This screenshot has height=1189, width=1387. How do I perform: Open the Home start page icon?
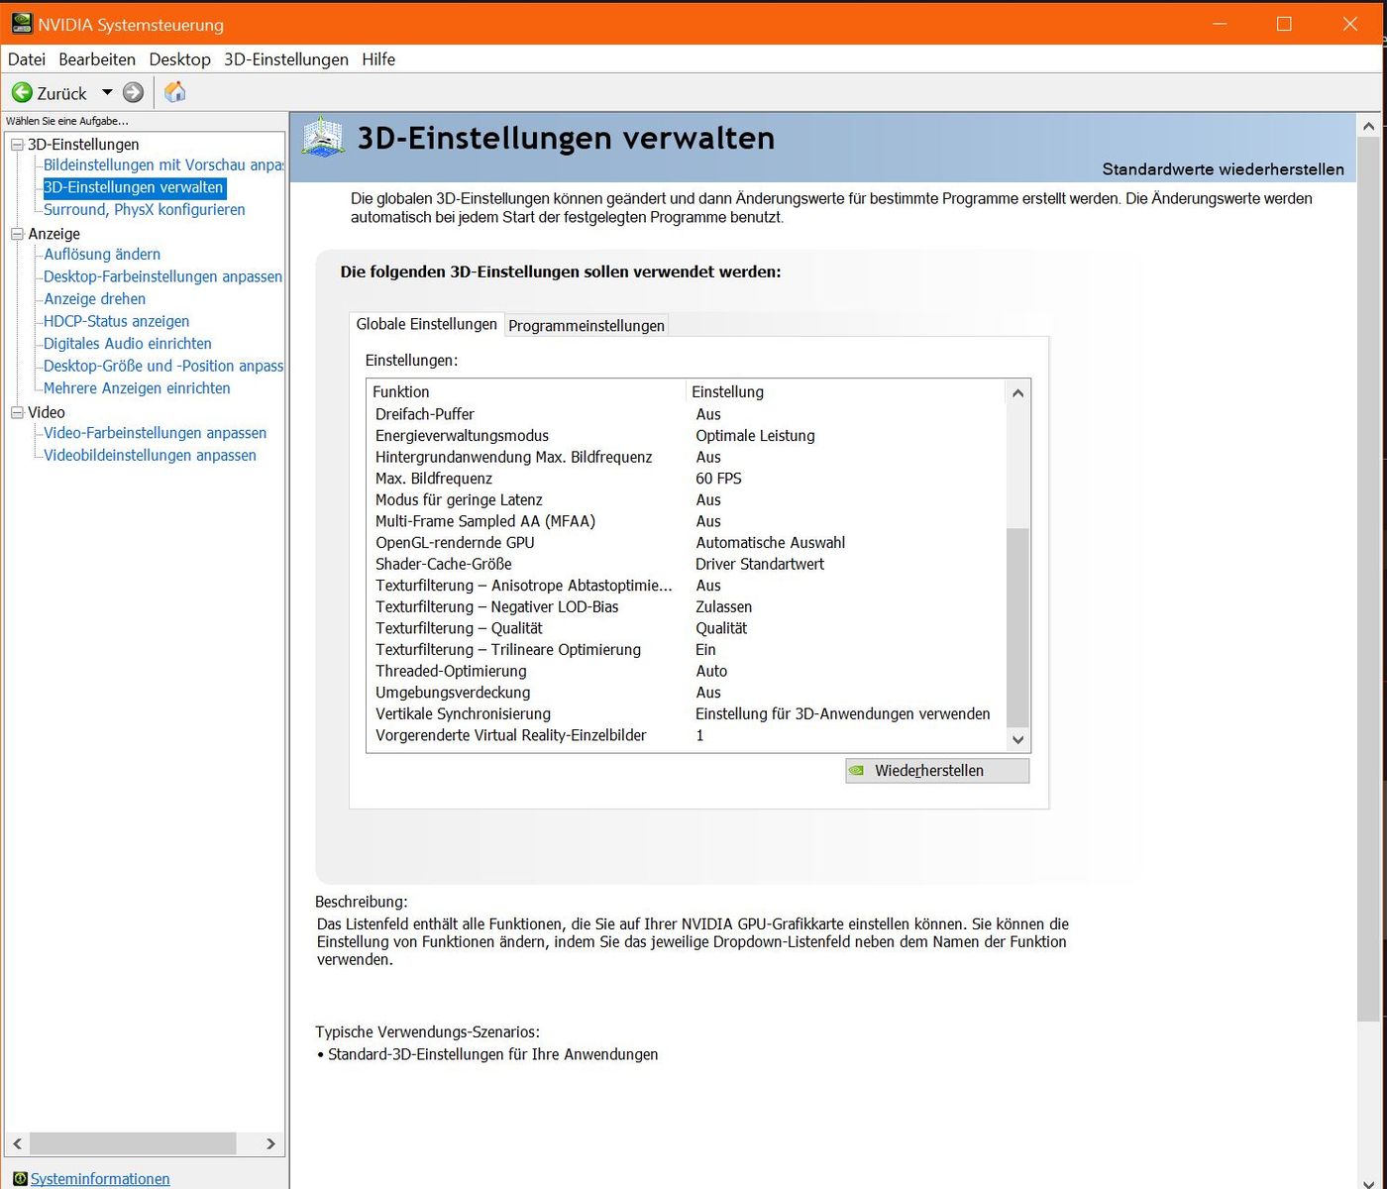pyautogui.click(x=175, y=92)
